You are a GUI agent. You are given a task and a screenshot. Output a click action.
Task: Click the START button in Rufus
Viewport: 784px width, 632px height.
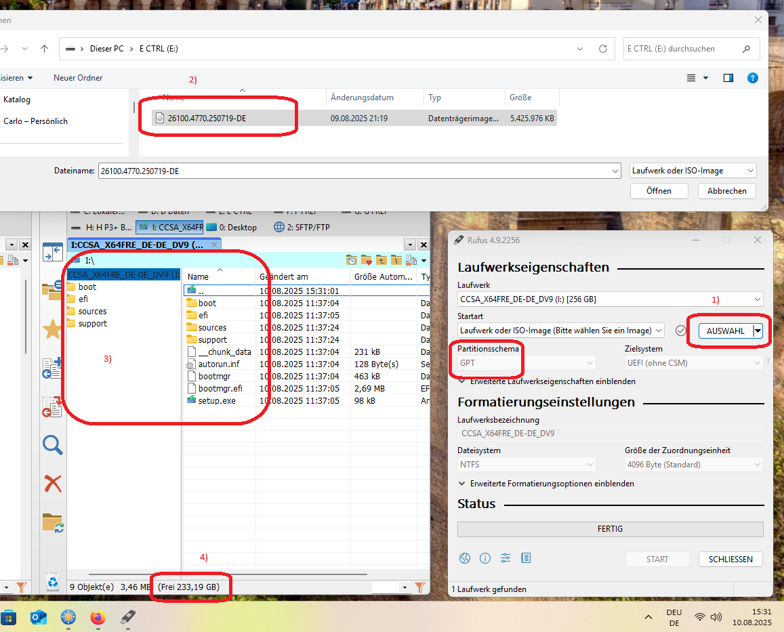tap(657, 559)
